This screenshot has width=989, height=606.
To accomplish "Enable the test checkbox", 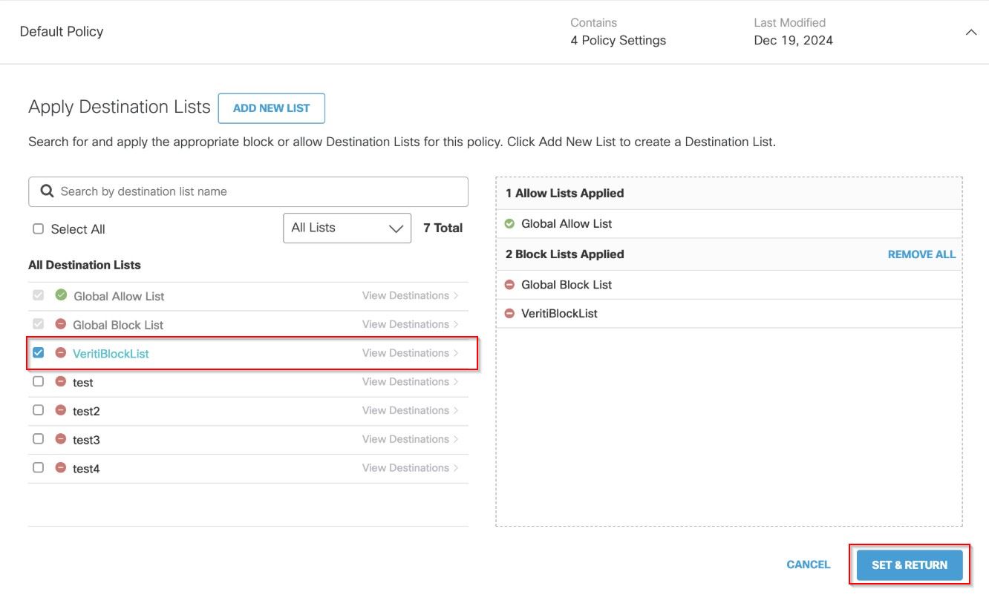I will coord(39,382).
